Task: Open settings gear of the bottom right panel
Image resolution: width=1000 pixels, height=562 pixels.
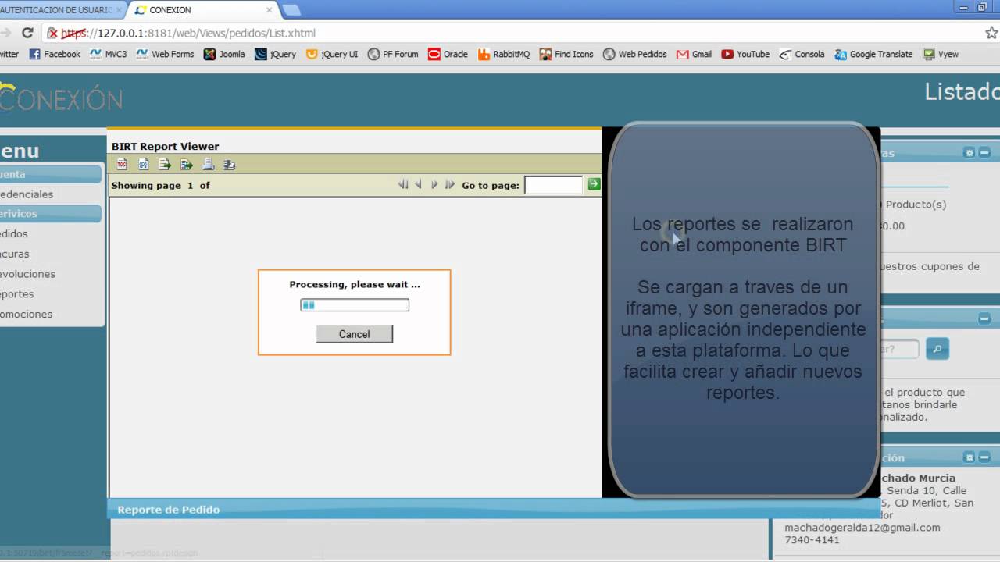Action: click(970, 457)
